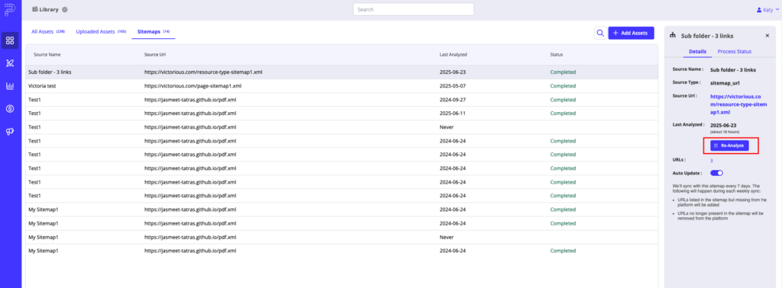The width and height of the screenshot is (782, 288).
Task: Click the Source Url column header
Action: [154, 54]
